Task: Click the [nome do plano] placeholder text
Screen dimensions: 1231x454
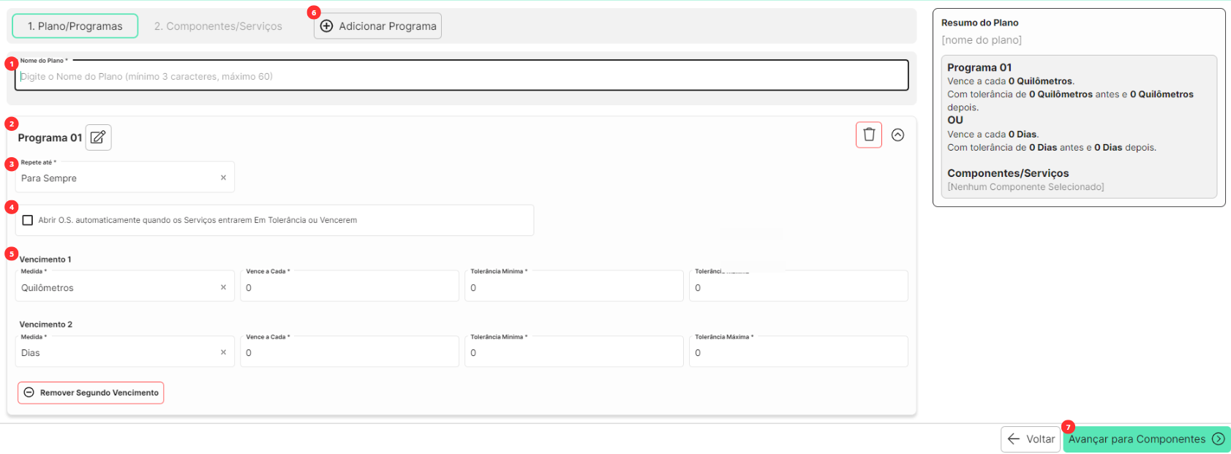Action: click(x=982, y=40)
